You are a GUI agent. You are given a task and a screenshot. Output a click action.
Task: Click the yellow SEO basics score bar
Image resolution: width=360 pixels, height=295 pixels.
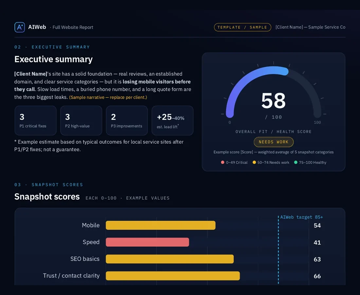(x=170, y=259)
